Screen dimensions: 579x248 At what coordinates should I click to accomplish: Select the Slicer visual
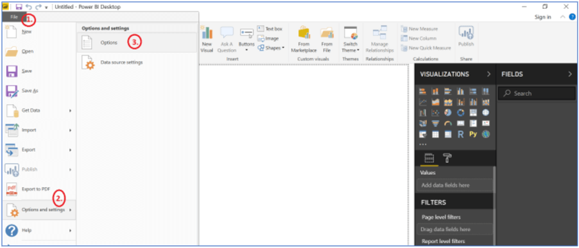[x=423, y=135]
